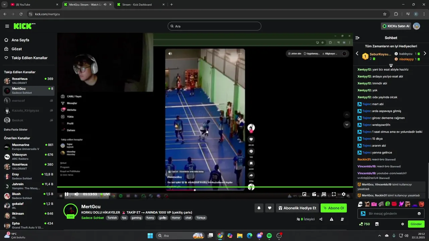
Task: Open Videoyun recommended channel
Action: 28,157
